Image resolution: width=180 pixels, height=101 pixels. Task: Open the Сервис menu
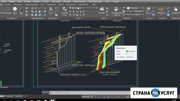(46, 1)
